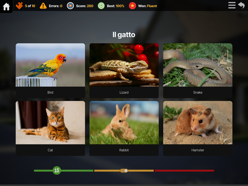
Task: Click the Lizard label
Action: [x=124, y=92]
